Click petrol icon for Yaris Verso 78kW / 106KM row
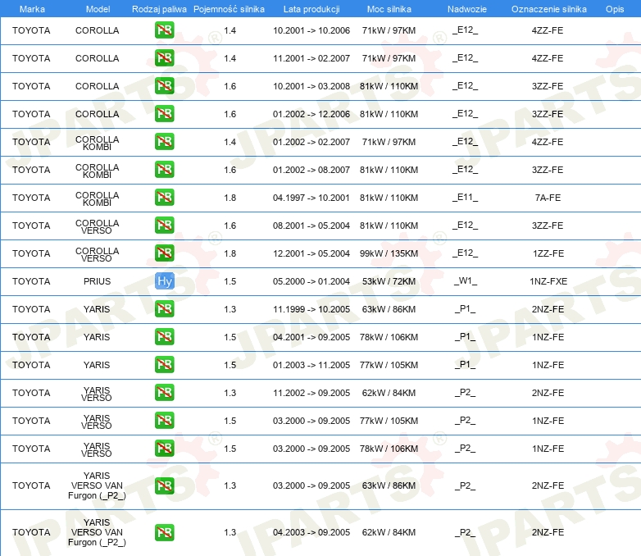This screenshot has height=556, width=641. coord(164,449)
